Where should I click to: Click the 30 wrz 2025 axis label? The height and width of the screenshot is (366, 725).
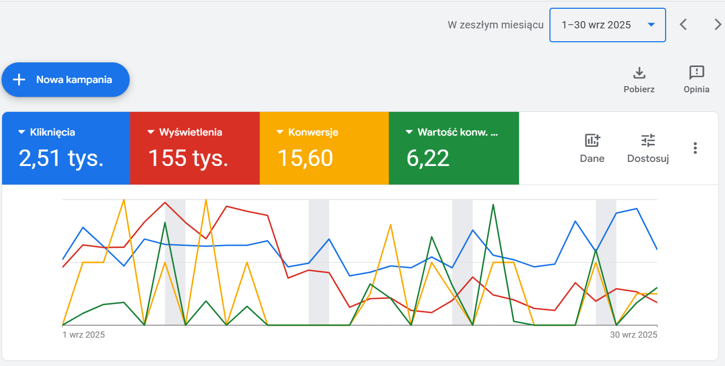coord(634,335)
